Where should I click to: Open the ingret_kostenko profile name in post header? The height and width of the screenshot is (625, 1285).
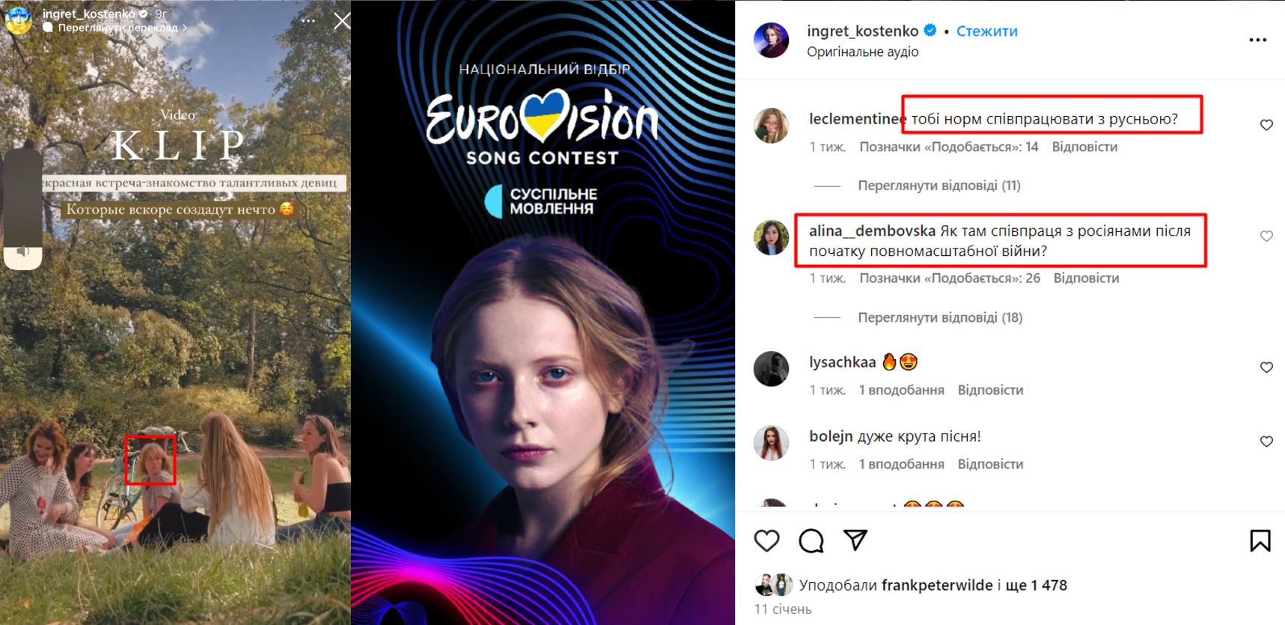pyautogui.click(x=862, y=31)
